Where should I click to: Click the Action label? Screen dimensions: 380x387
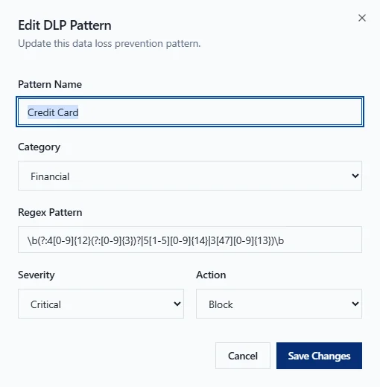211,275
